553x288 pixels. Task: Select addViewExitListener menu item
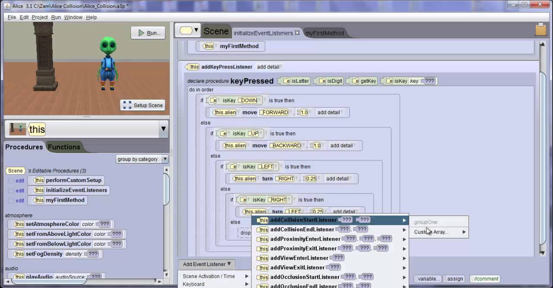click(x=330, y=267)
